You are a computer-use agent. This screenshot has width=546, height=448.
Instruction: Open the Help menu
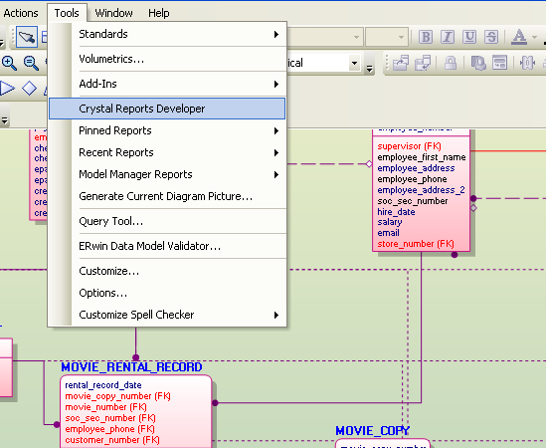(159, 13)
